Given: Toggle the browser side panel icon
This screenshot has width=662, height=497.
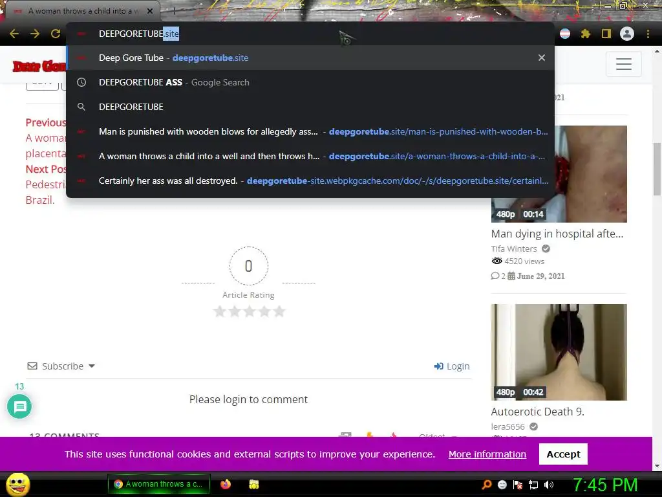Looking at the screenshot, I should 606,34.
